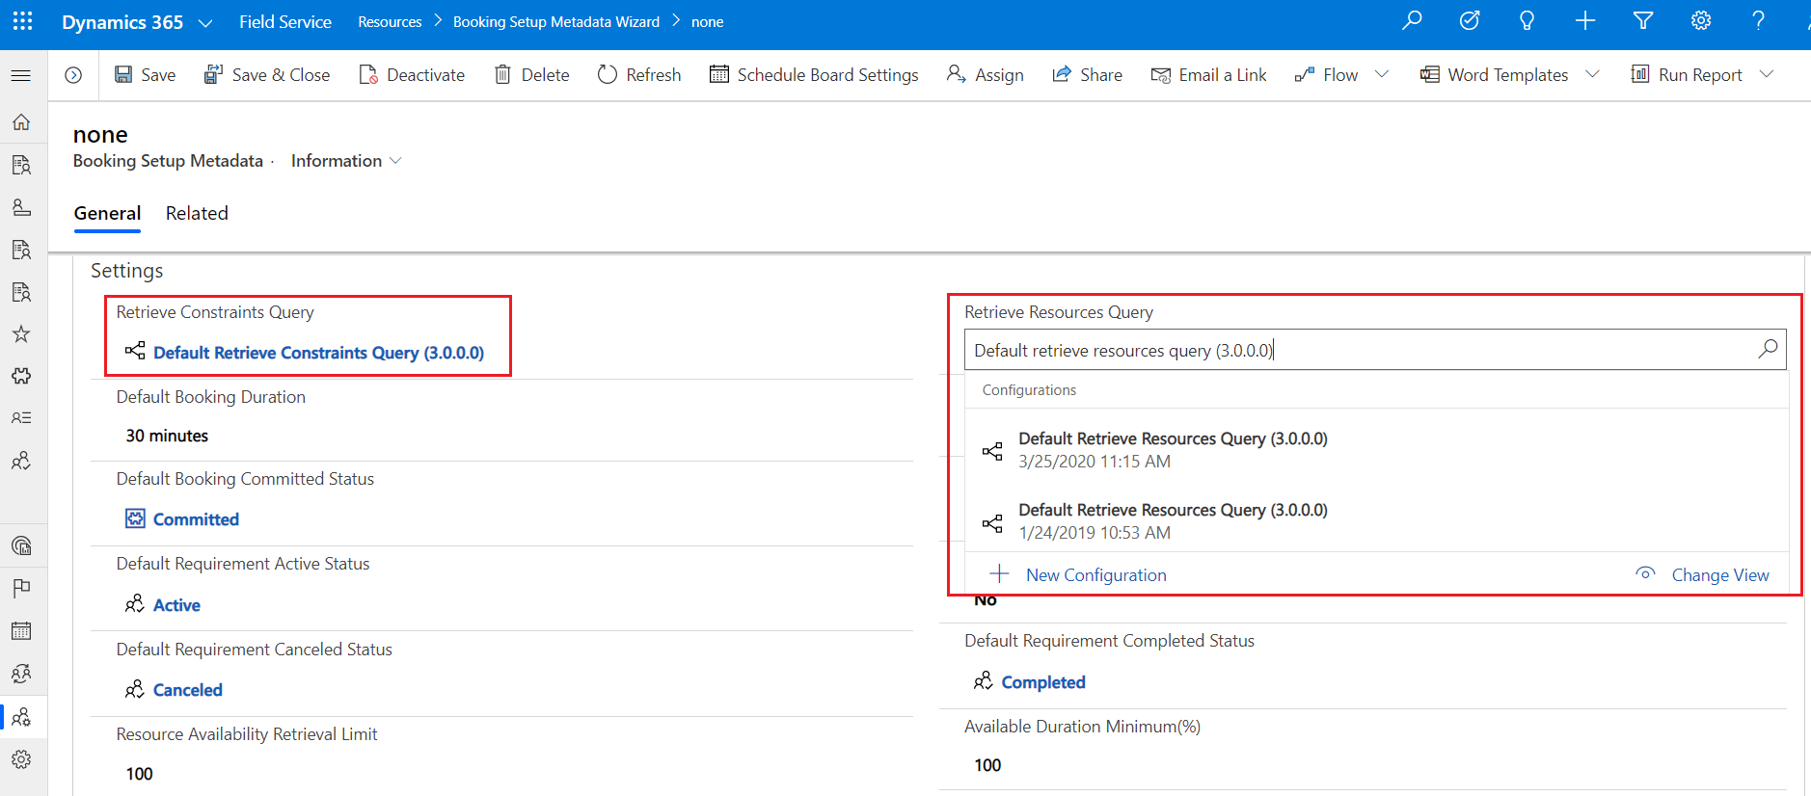This screenshot has width=1811, height=796.
Task: Click the Flow command button
Action: 1326,75
